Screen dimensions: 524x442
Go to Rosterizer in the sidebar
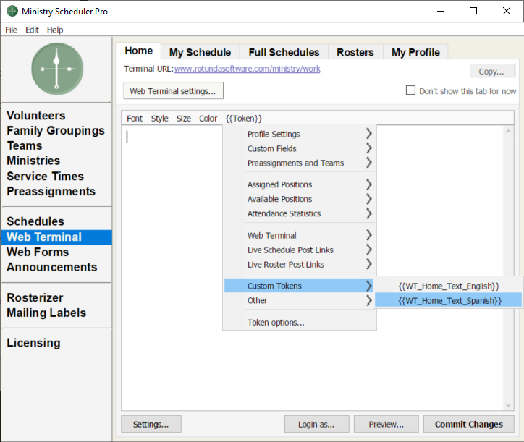[35, 297]
